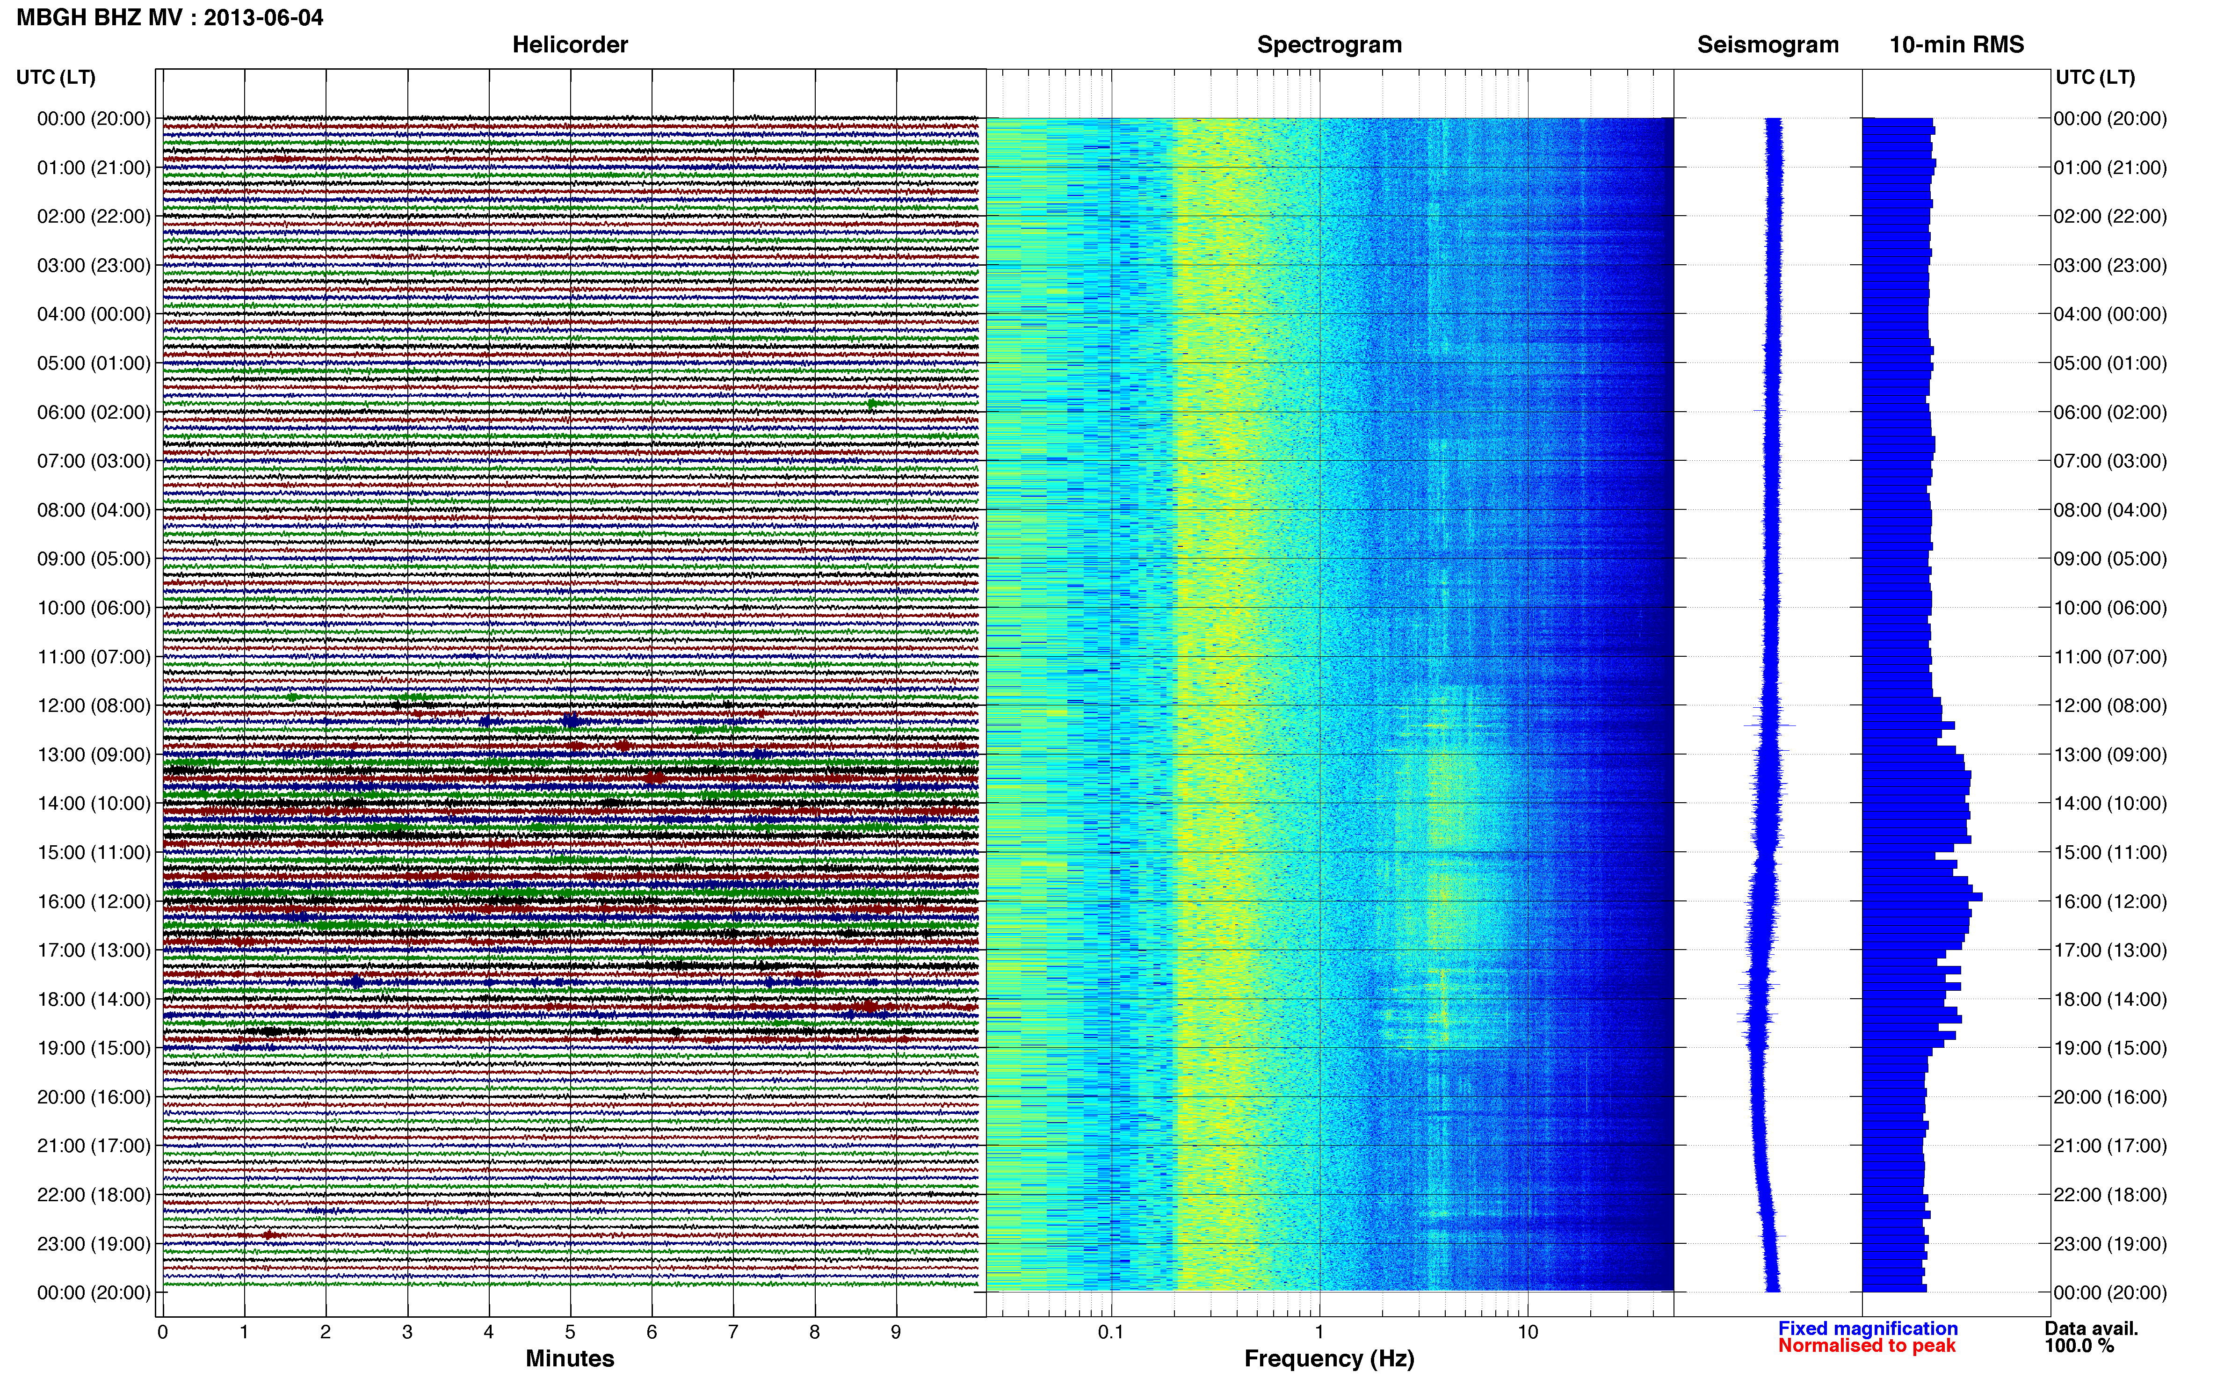Select left time label '21:00 (17:00)'
Screen dimensions: 2217x1386
point(94,1147)
